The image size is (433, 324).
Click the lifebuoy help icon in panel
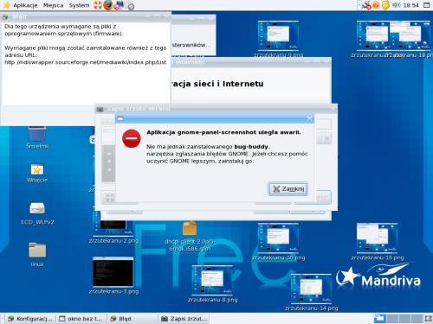(x=98, y=5)
